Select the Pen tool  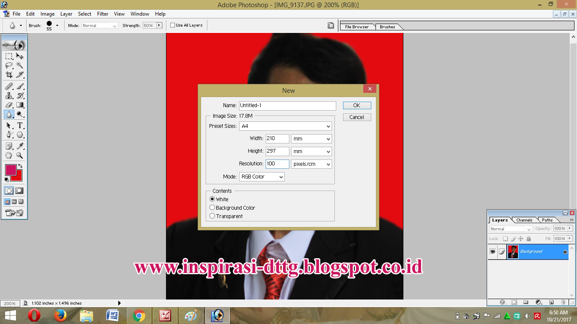point(9,135)
